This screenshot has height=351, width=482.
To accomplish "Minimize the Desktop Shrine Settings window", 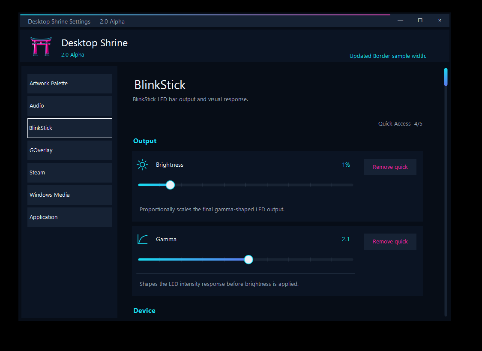I will coord(400,21).
